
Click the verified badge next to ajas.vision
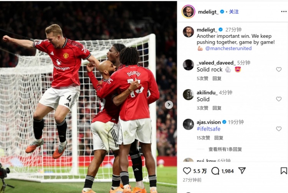coord(224,122)
